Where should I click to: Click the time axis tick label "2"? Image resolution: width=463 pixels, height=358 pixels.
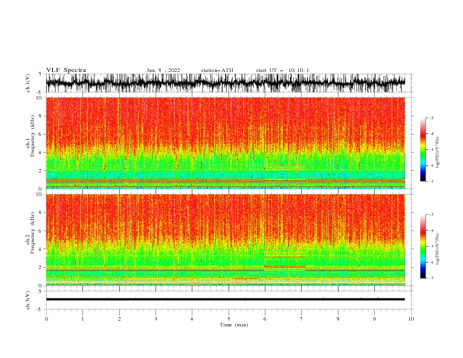click(119, 319)
